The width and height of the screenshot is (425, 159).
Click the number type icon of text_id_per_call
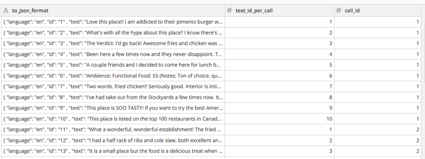(x=230, y=10)
